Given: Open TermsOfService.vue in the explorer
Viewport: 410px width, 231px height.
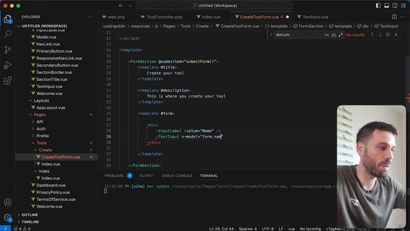Looking at the screenshot, I should [x=56, y=200].
